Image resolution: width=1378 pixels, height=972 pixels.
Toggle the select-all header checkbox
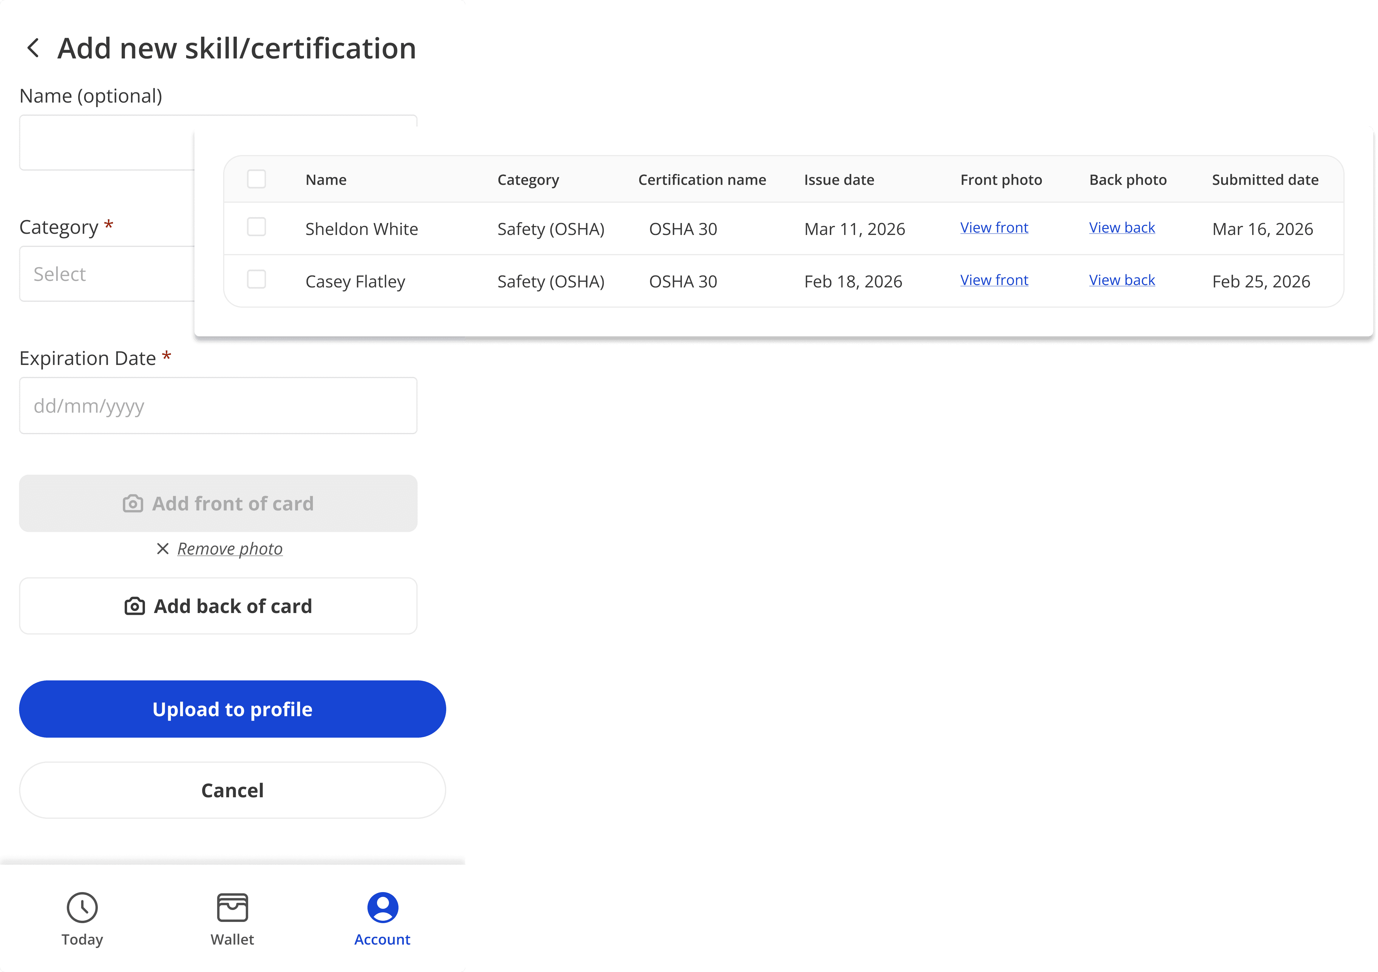pyautogui.click(x=256, y=179)
